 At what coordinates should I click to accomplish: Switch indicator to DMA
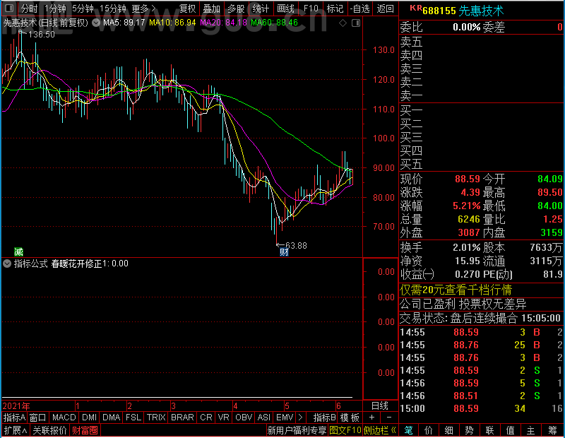point(111,418)
